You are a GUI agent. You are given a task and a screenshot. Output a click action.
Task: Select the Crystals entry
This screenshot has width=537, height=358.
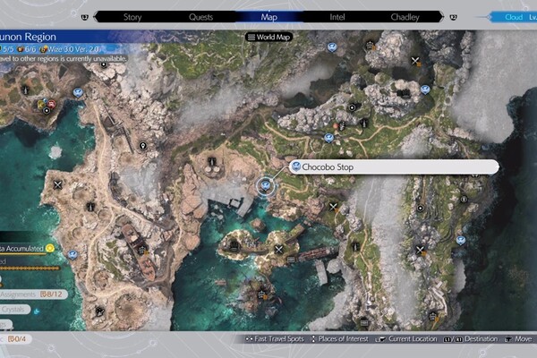[x=15, y=310]
